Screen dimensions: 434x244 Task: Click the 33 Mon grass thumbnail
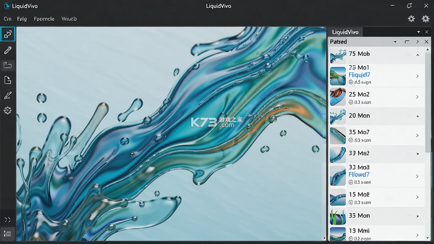pos(338,217)
